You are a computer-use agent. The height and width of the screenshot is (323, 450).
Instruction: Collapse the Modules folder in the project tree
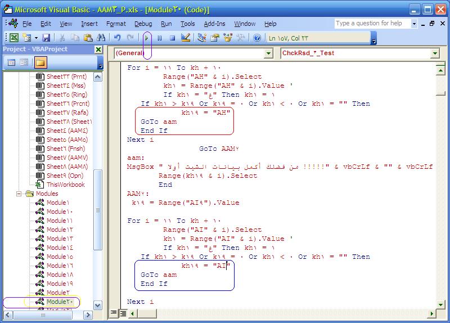click(19, 194)
